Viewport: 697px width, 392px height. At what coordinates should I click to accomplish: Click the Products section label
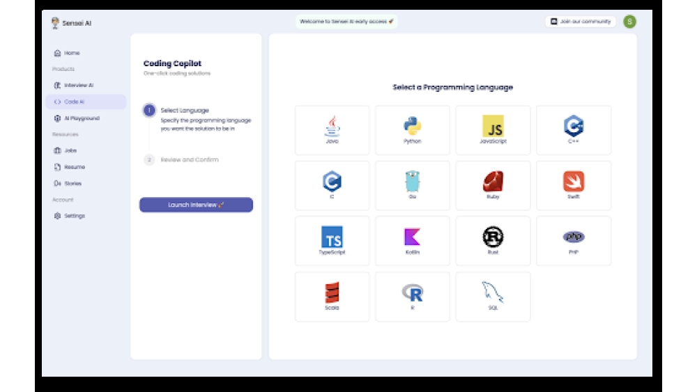pos(63,69)
